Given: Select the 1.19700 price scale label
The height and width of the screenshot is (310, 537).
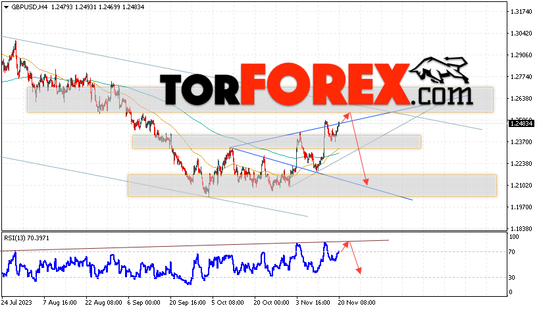Looking at the screenshot, I should point(521,207).
